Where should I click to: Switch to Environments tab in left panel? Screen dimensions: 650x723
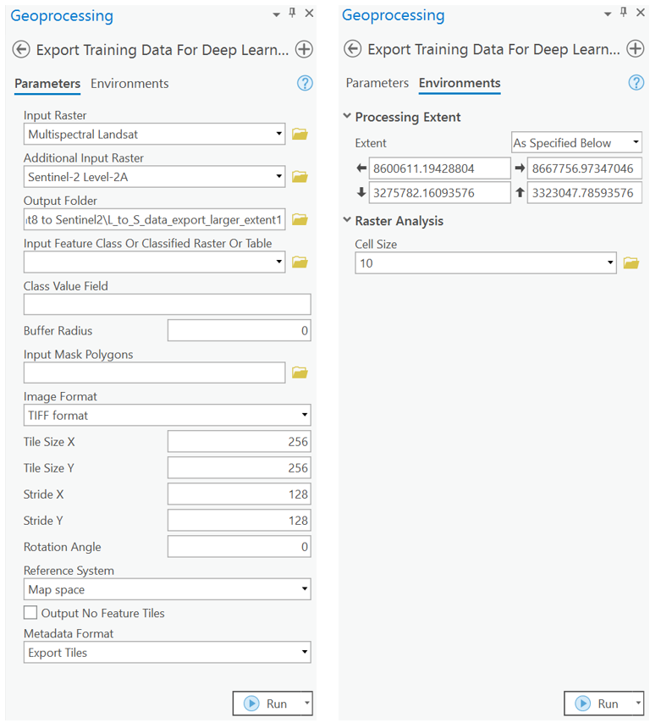tap(129, 84)
